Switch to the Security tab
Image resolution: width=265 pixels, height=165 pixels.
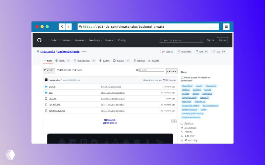tap(139, 61)
